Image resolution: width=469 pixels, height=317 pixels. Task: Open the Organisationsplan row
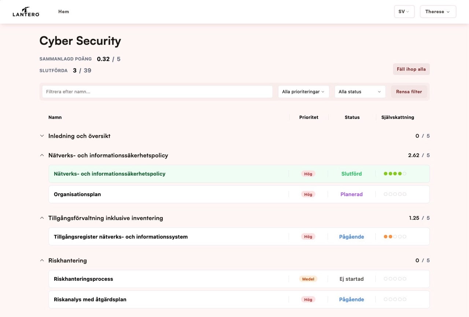tap(77, 194)
